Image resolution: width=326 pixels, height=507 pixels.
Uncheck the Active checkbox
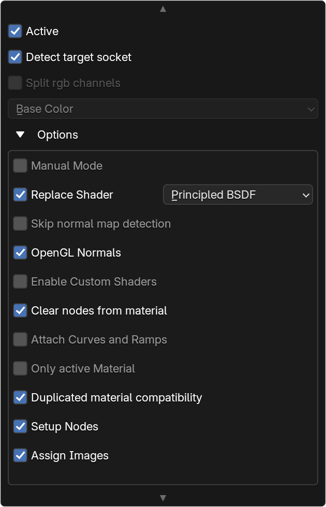tap(15, 31)
